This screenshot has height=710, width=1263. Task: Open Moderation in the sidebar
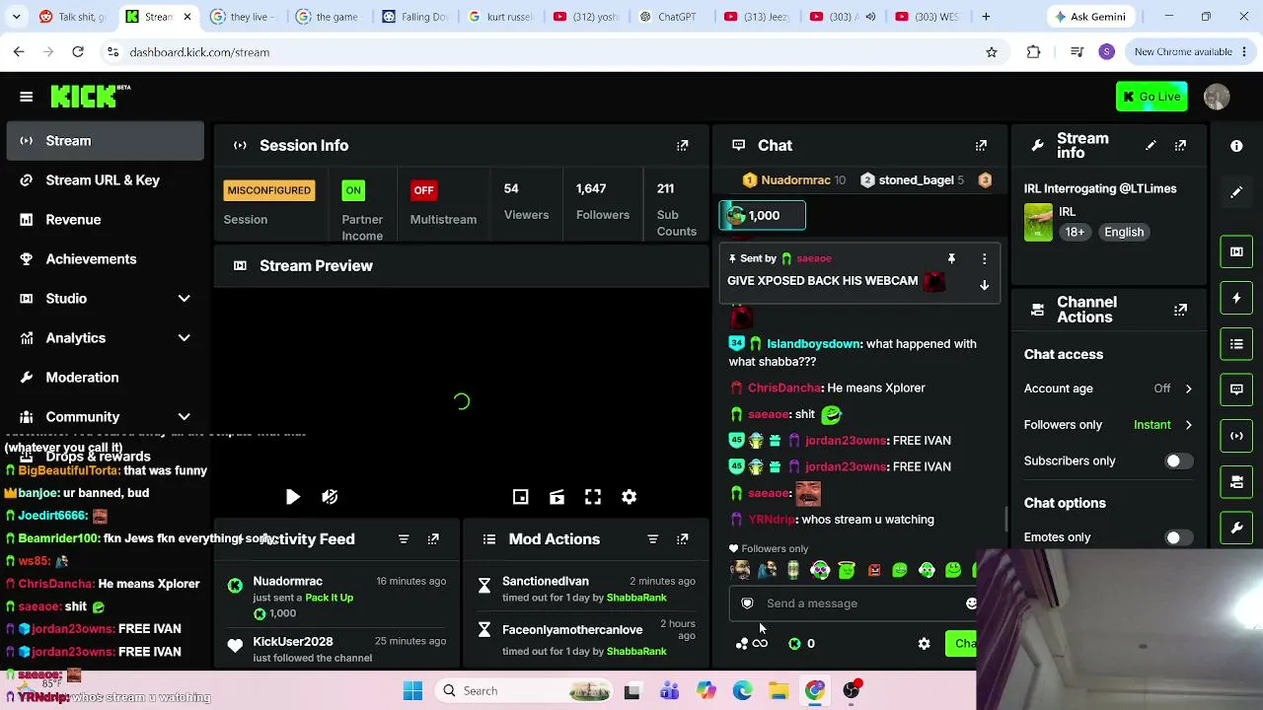105,378
